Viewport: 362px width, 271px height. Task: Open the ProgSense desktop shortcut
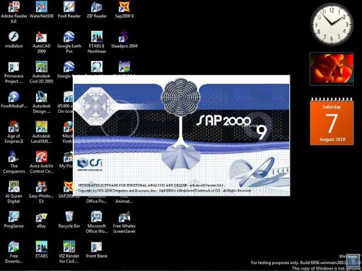[14, 220]
